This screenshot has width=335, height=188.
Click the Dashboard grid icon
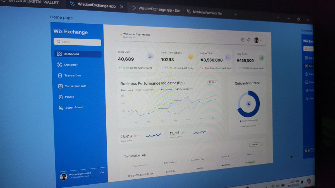click(x=59, y=54)
